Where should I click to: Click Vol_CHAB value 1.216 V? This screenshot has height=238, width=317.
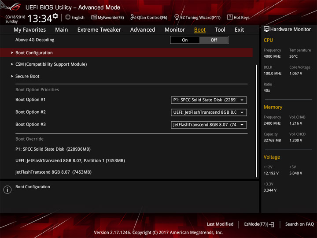pyautogui.click(x=295, y=123)
